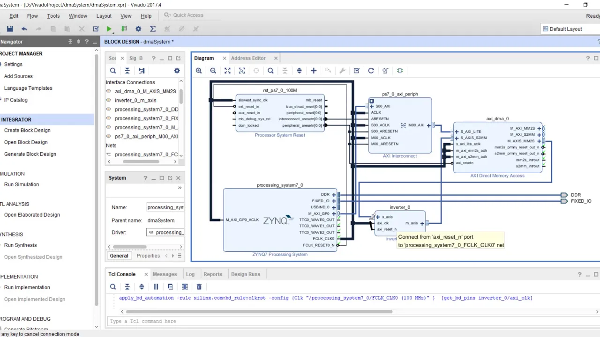Viewport: 600px width, 337px height.
Task: Undo the last action with the back arrow
Action: pyautogui.click(x=24, y=29)
